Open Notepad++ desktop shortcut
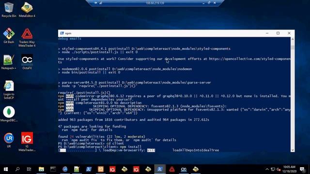310x174 pixels. (x=9, y=62)
